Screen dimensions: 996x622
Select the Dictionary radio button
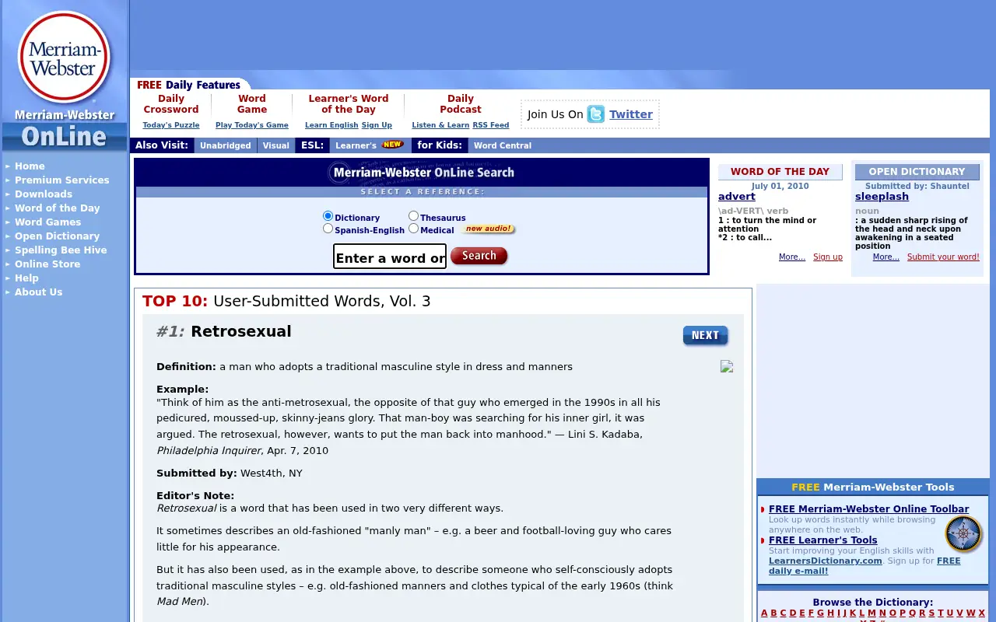(328, 216)
